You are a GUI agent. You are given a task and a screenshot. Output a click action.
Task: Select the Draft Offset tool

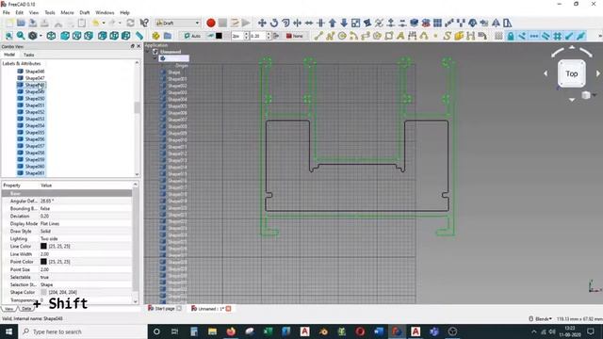click(285, 23)
